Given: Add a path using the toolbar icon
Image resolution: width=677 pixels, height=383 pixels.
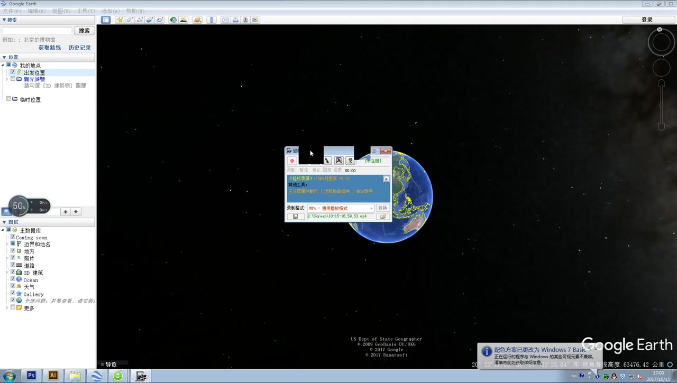Looking at the screenshot, I should (x=140, y=20).
